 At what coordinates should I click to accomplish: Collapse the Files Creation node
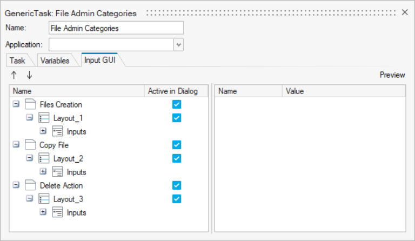[16, 104]
